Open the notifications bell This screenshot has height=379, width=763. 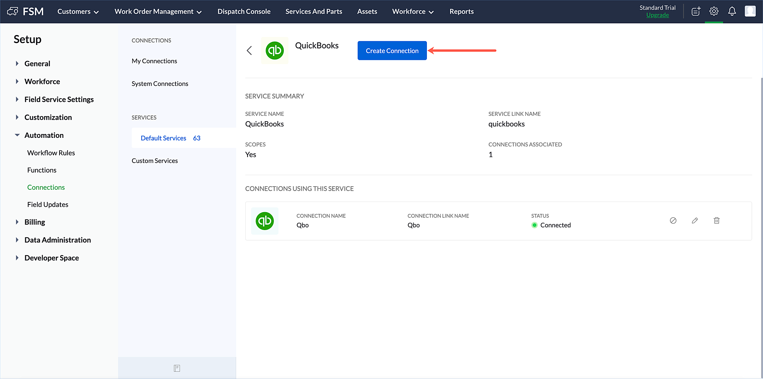(732, 11)
